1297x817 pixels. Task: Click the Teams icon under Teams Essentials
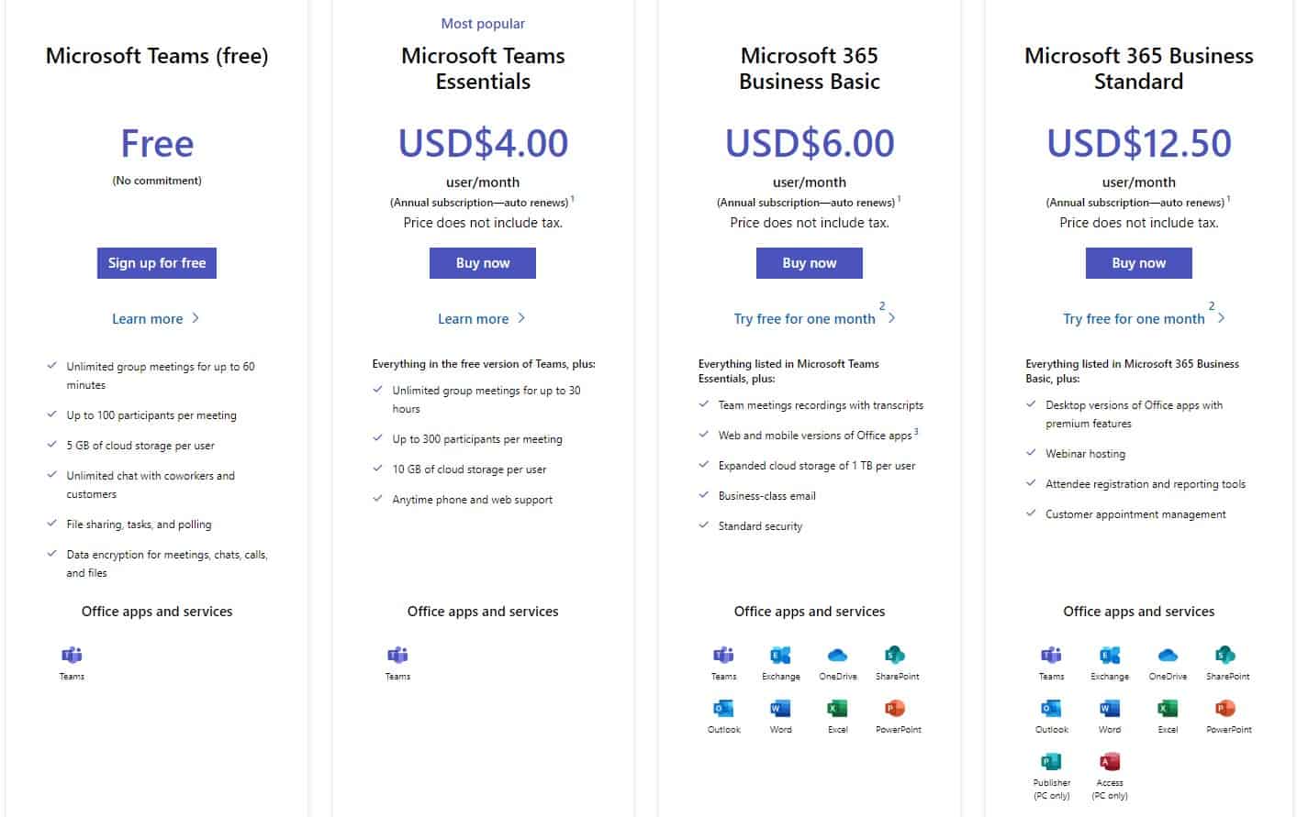click(x=397, y=655)
